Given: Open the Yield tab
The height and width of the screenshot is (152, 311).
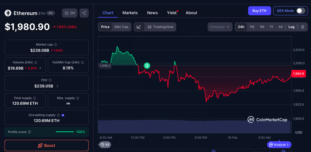Looking at the screenshot, I should coord(172,13).
